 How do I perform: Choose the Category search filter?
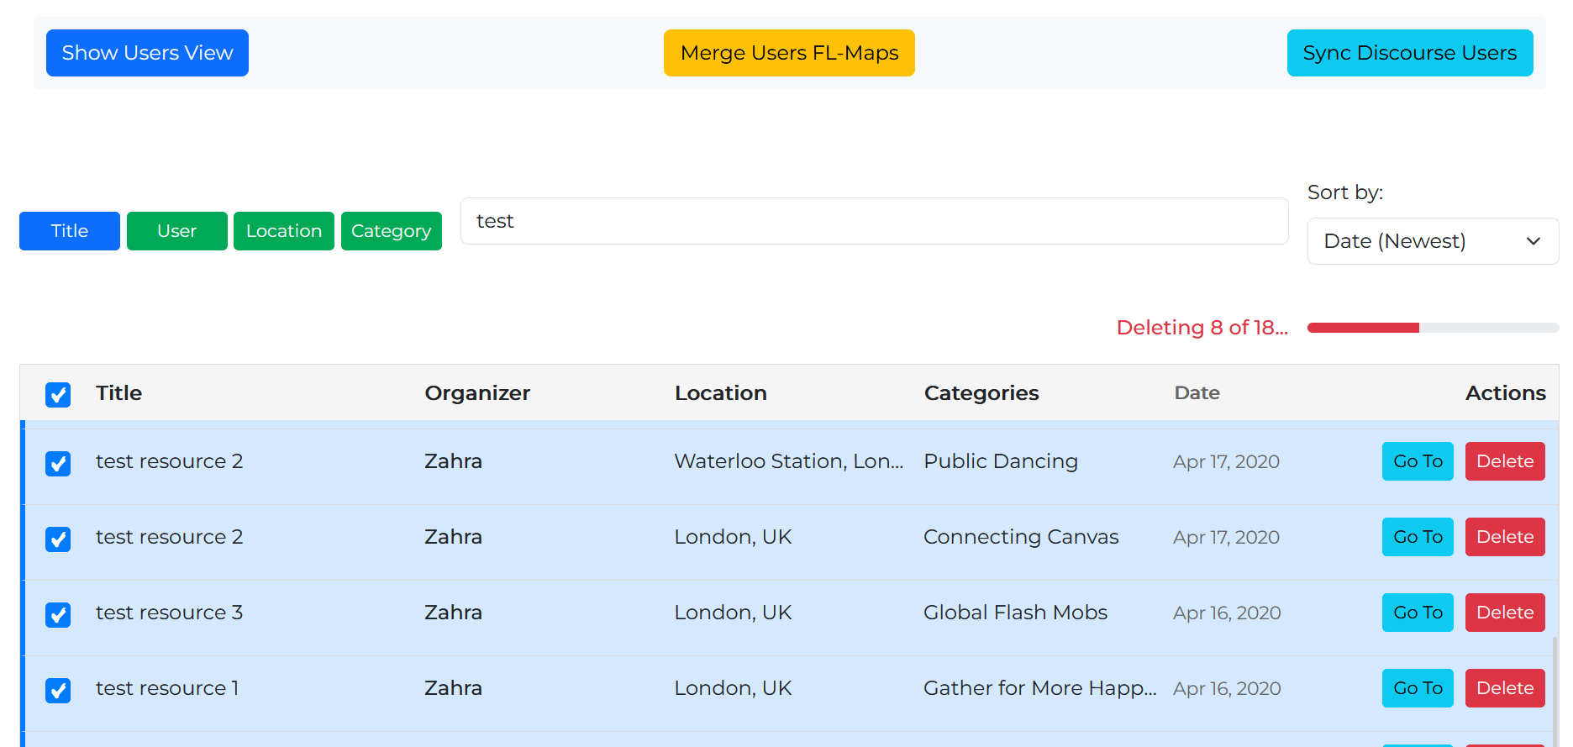[x=391, y=231]
